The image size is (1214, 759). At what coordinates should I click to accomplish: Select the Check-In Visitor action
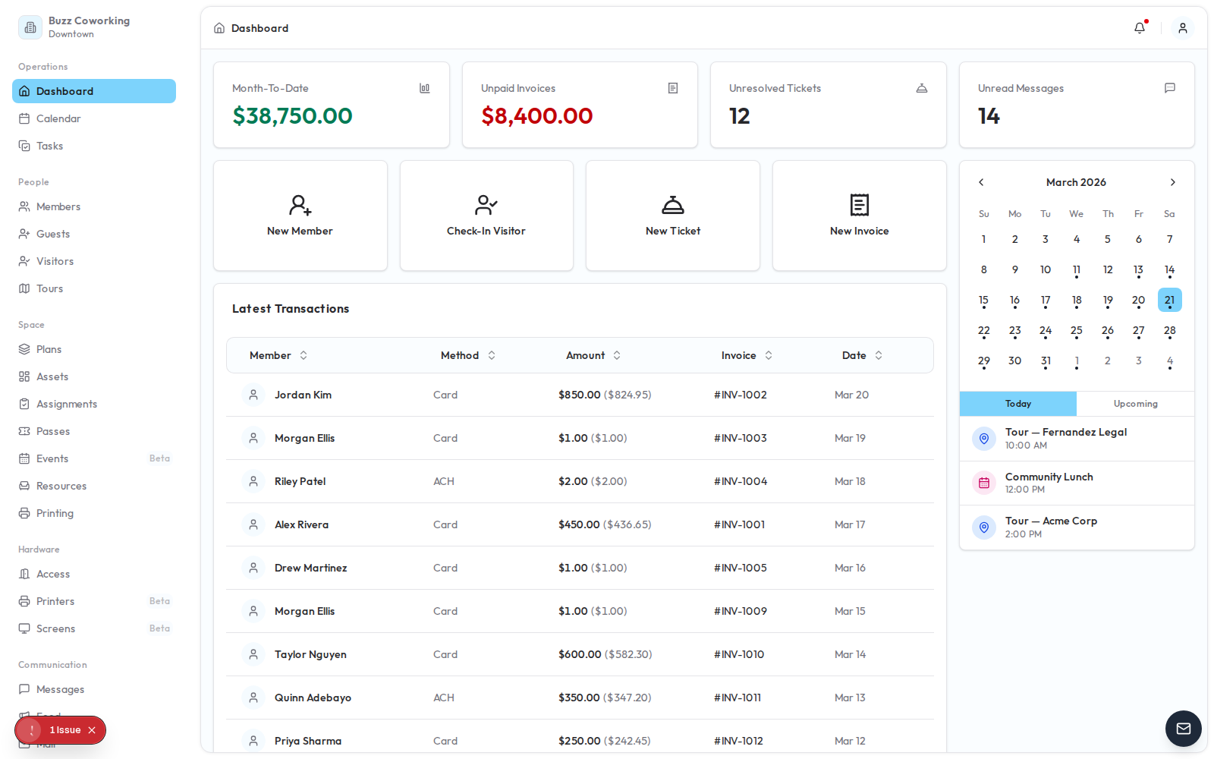click(x=486, y=216)
